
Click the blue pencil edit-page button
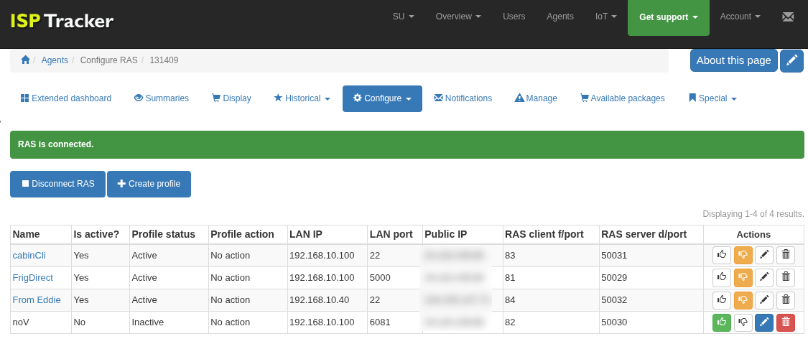coord(791,61)
